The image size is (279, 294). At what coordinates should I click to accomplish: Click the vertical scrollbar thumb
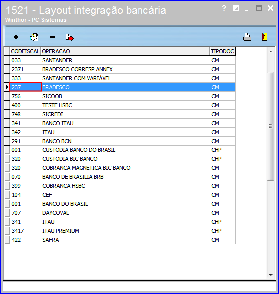[x=270, y=126]
